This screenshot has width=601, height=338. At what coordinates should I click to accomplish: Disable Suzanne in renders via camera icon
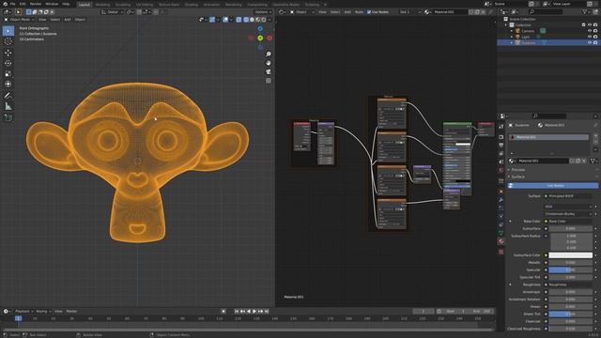(x=595, y=43)
